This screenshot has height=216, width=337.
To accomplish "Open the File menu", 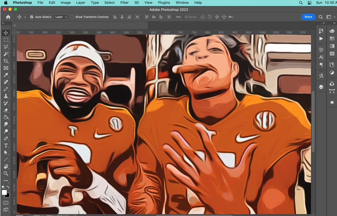I will tap(40, 3).
